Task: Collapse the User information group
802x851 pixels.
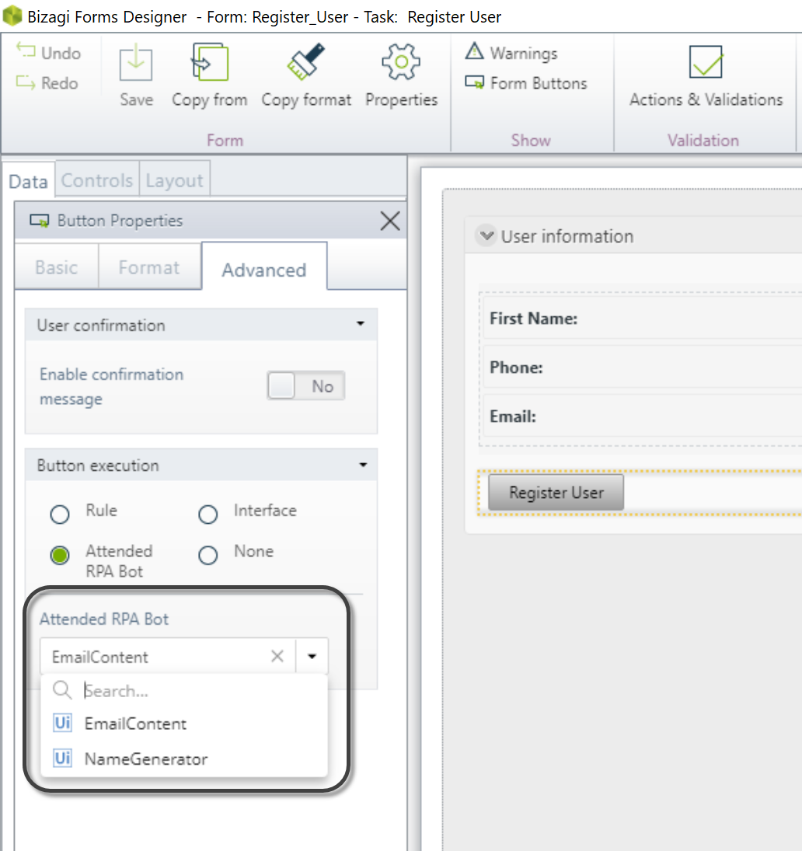Action: pyautogui.click(x=486, y=235)
